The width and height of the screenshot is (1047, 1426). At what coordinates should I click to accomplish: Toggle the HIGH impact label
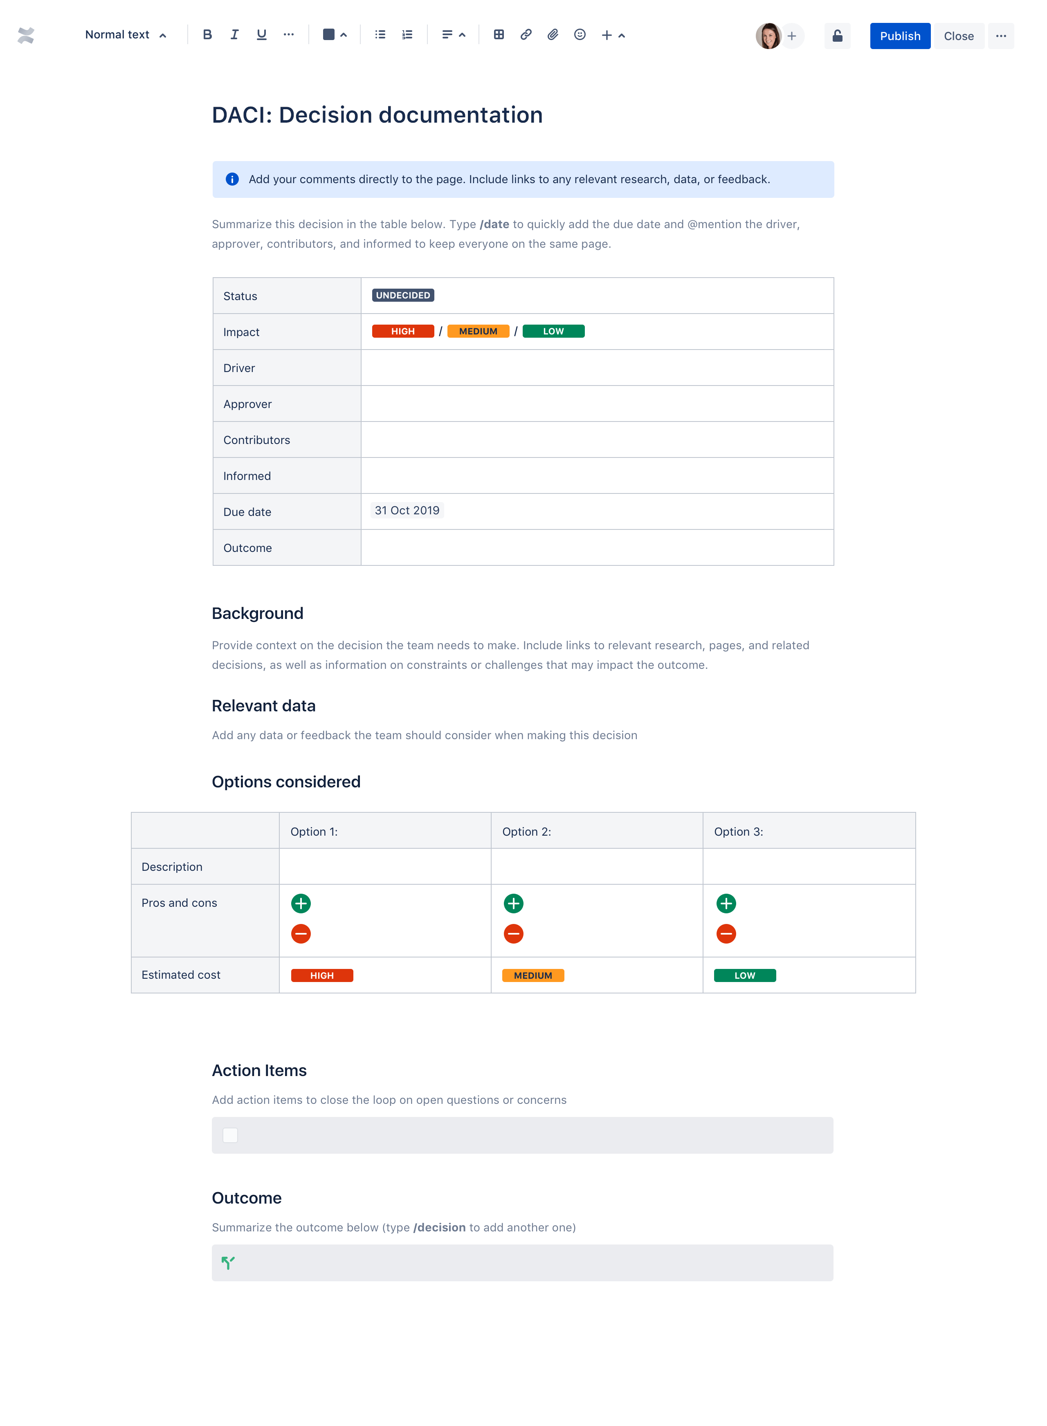tap(402, 331)
